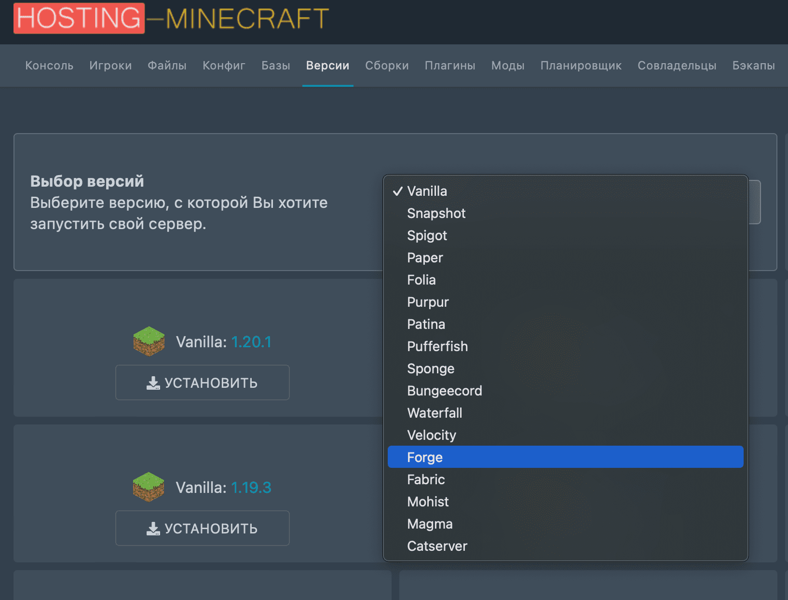Switch to the Плагины tab
Viewport: 788px width, 600px height.
pos(450,66)
